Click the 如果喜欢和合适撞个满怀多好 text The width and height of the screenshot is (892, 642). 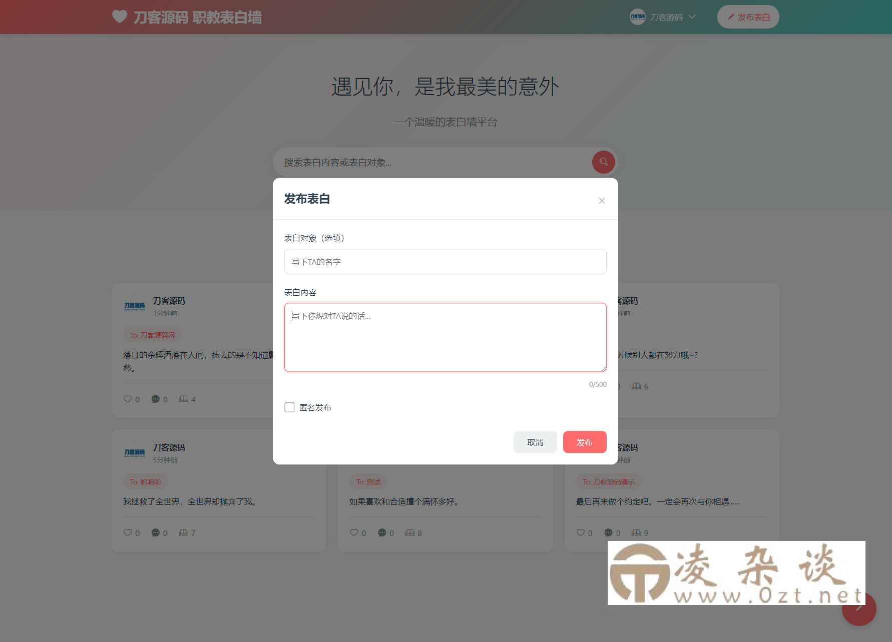404,501
